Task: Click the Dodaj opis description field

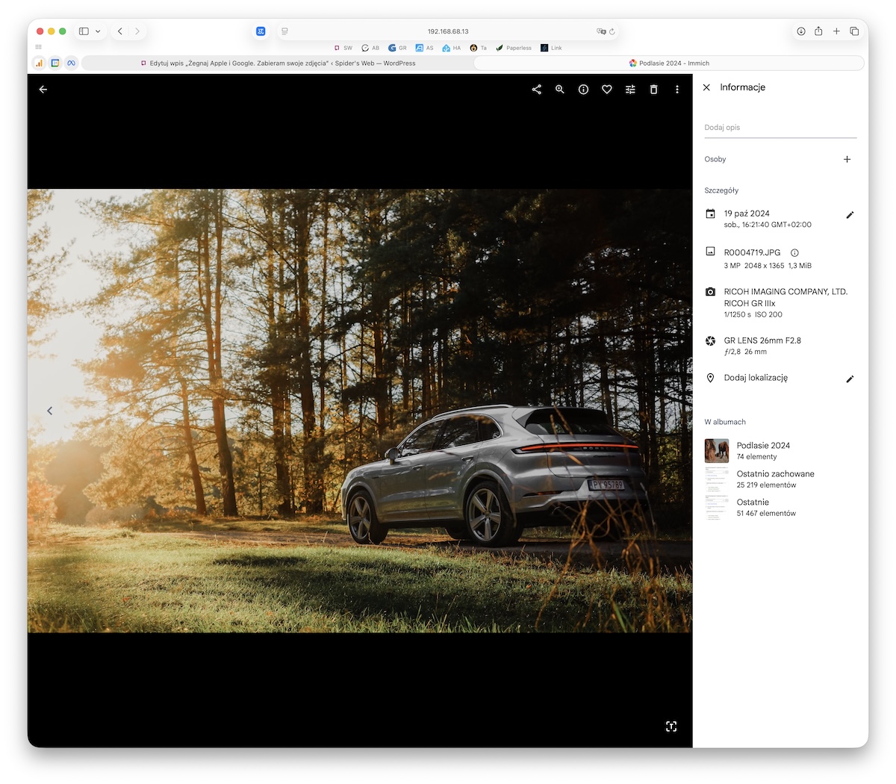Action: [x=780, y=128]
